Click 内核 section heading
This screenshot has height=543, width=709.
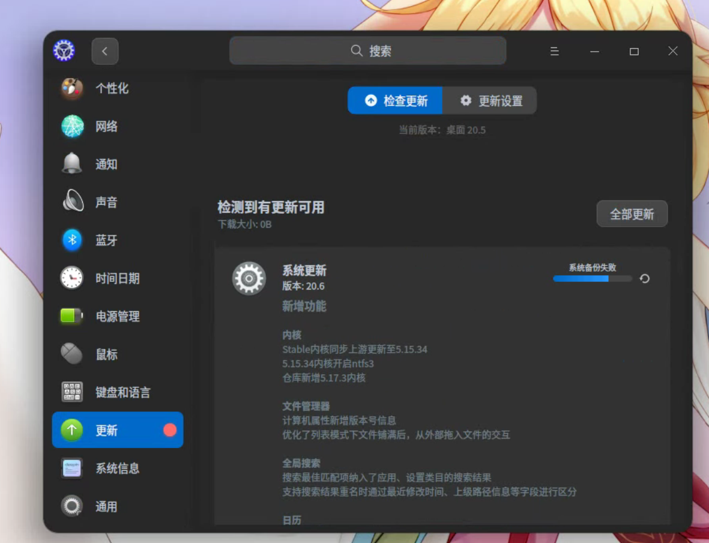(x=292, y=335)
